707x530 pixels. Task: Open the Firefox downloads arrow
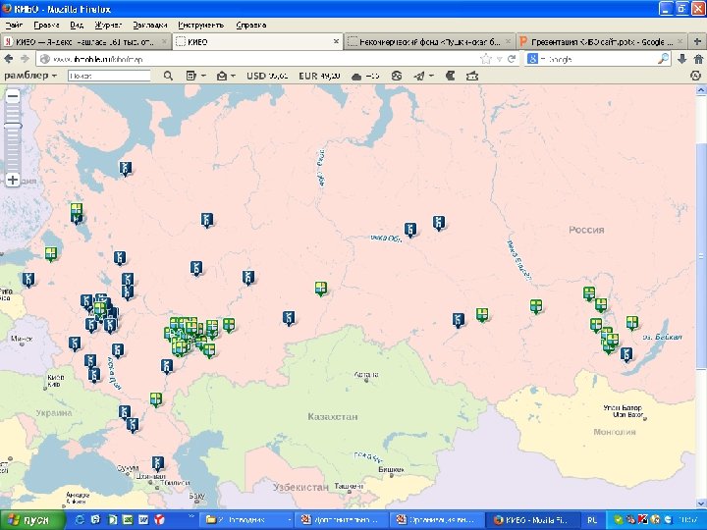coord(682,59)
